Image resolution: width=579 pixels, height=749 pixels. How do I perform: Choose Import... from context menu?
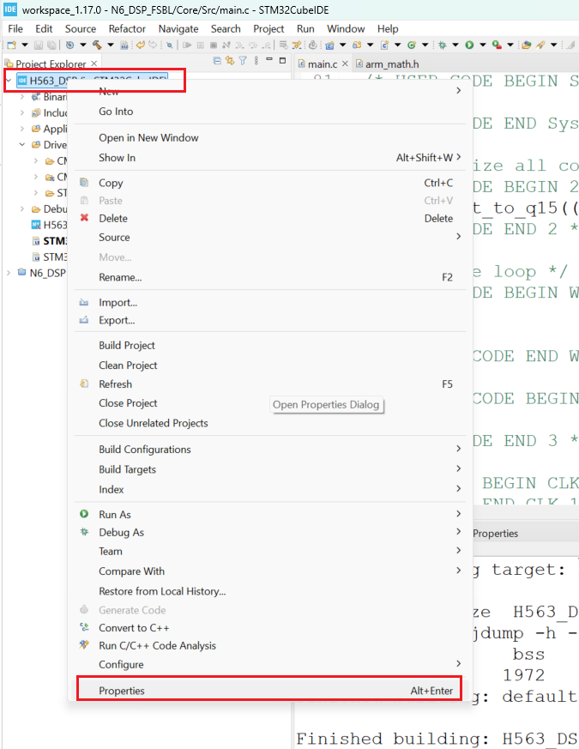coord(269,302)
